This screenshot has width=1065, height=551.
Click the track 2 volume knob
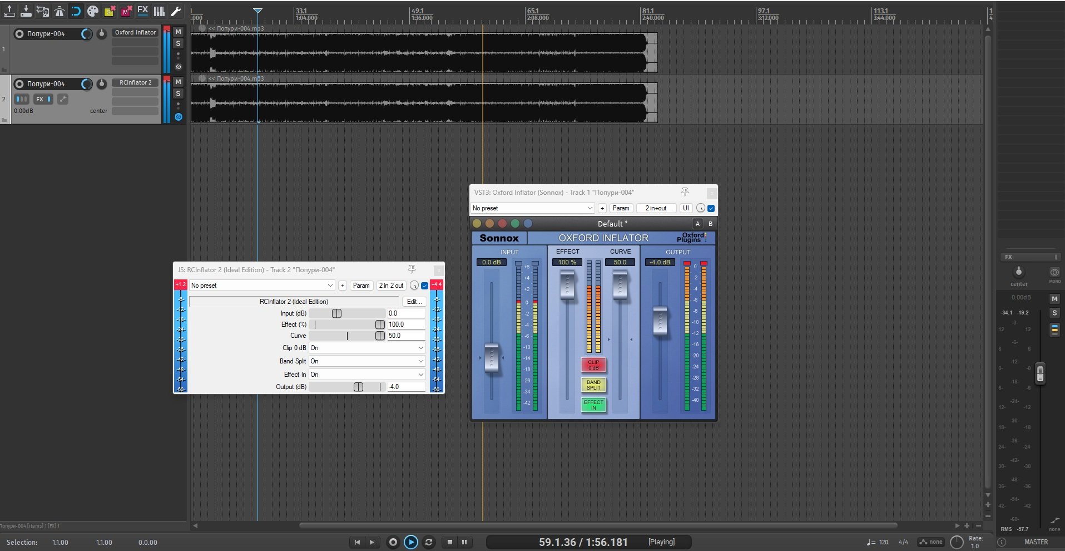86,84
